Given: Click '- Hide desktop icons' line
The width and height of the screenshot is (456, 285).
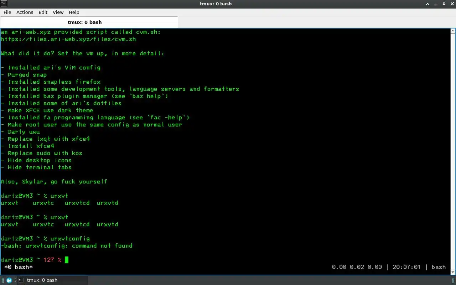Looking at the screenshot, I should (36, 160).
